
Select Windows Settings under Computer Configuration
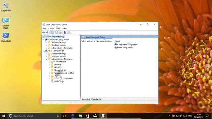[x=59, y=45]
